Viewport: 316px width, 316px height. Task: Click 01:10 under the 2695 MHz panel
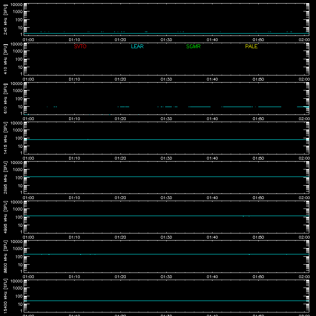[74, 198]
